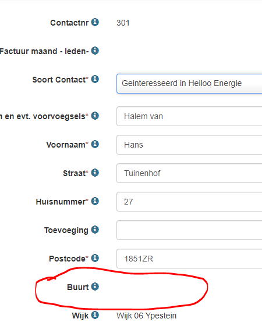Click the Buurt info icon
This screenshot has width=262, height=326.
pyautogui.click(x=95, y=286)
